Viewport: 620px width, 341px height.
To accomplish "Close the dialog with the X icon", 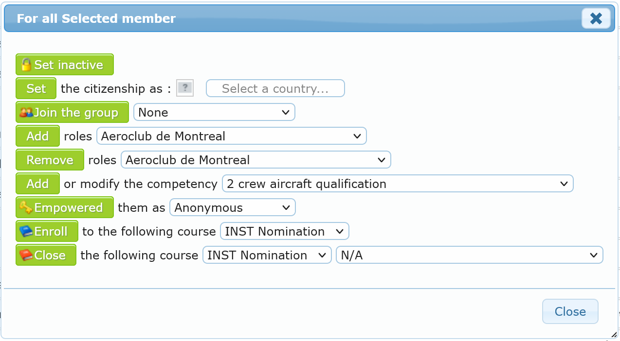I will click(596, 19).
